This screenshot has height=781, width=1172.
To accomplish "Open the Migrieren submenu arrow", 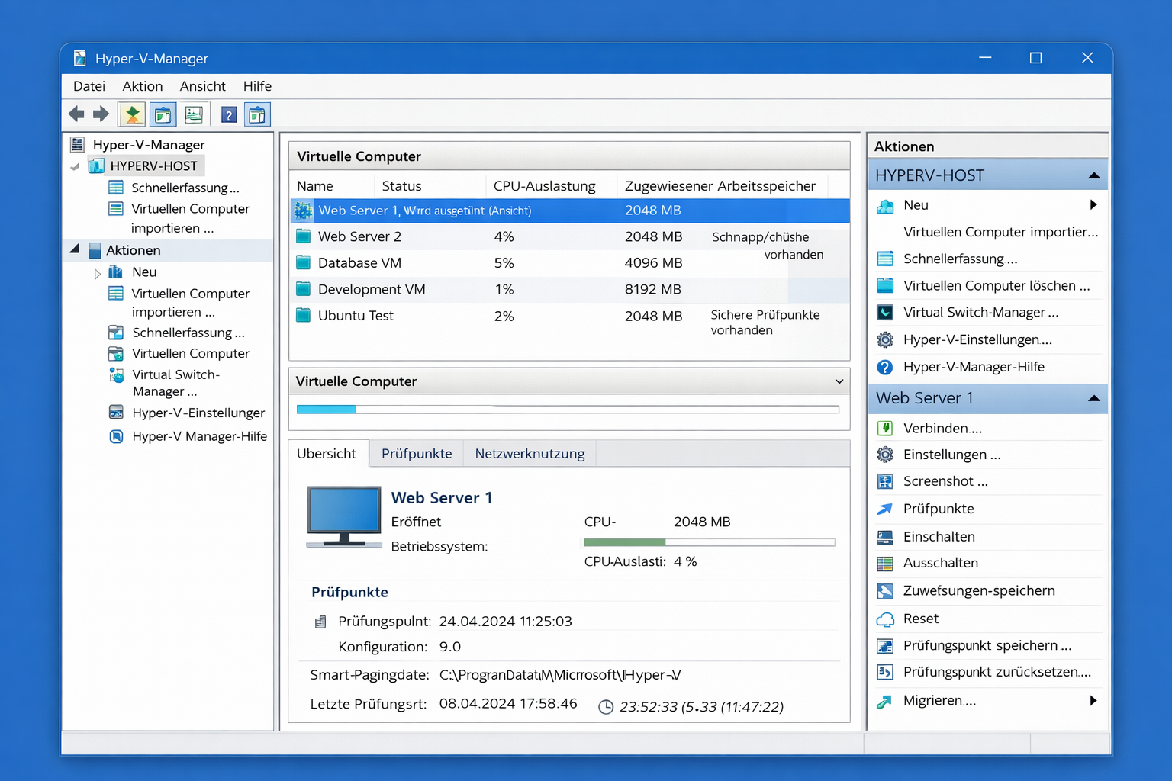I will (1093, 701).
